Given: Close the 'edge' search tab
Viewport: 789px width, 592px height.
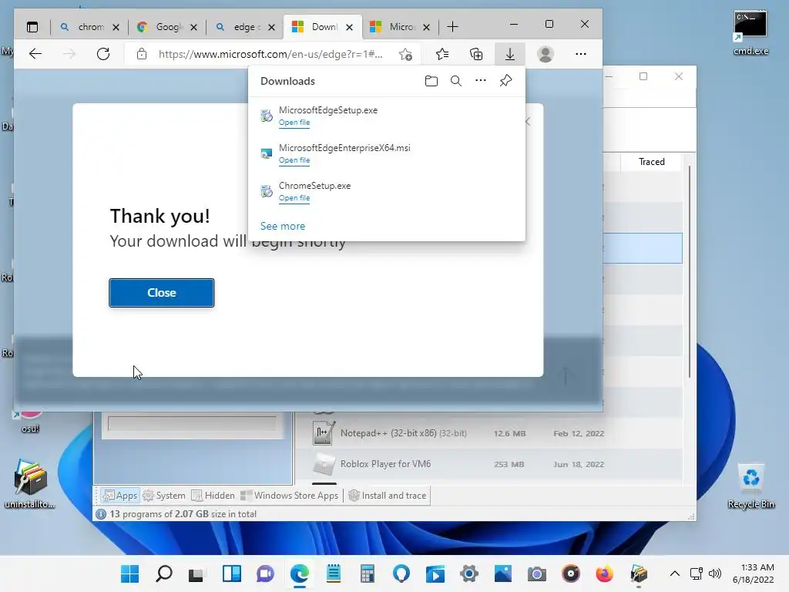Looking at the screenshot, I should [272, 27].
